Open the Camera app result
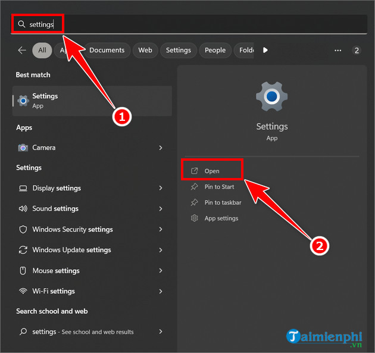Screen dimensions: 375x353 92,148
